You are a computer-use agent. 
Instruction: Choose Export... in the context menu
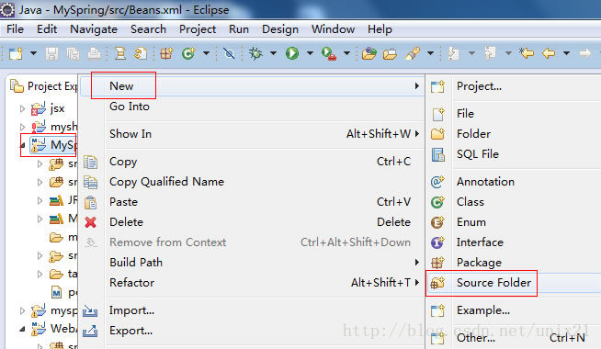252,331
